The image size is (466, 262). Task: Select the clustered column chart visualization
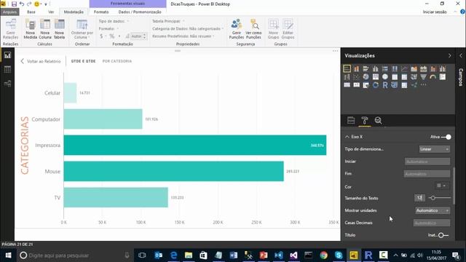pyautogui.click(x=376, y=68)
